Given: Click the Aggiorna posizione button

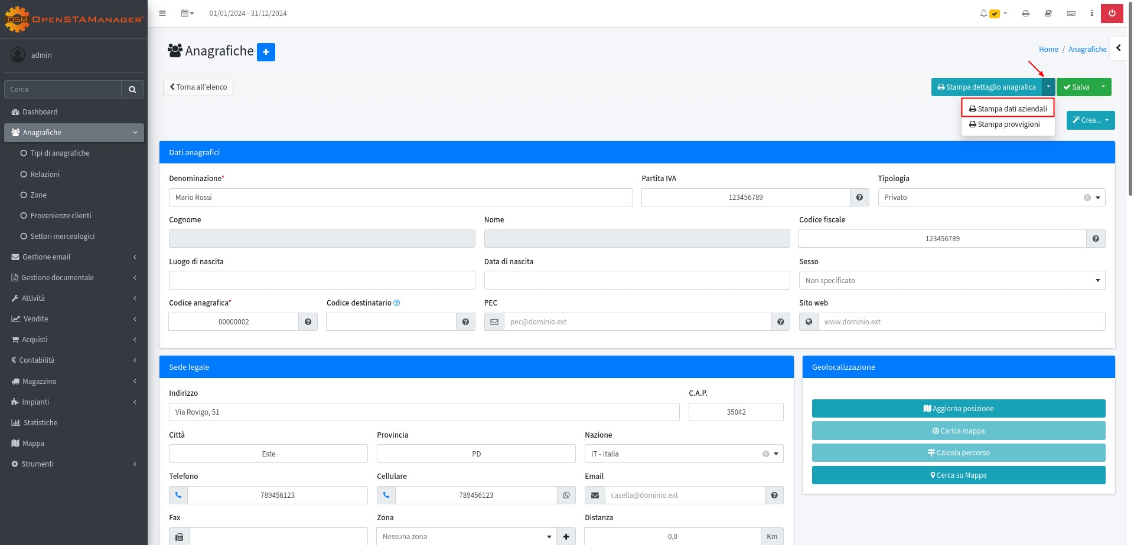Looking at the screenshot, I should click(958, 409).
